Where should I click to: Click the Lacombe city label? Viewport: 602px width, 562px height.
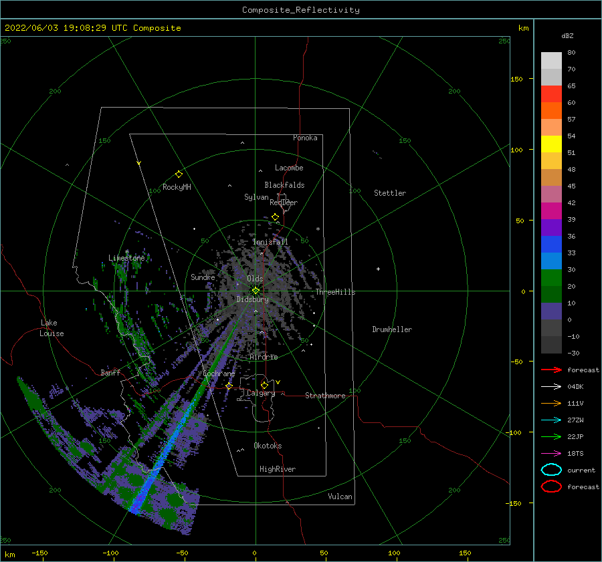pos(289,168)
